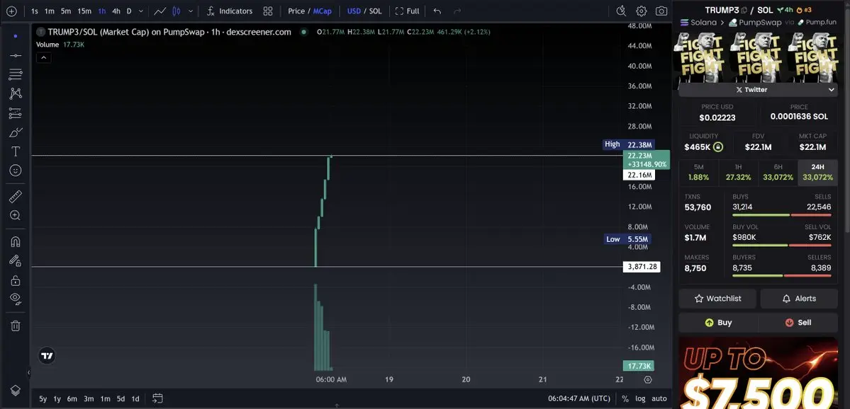Select the patterns drawing tool

click(15, 93)
